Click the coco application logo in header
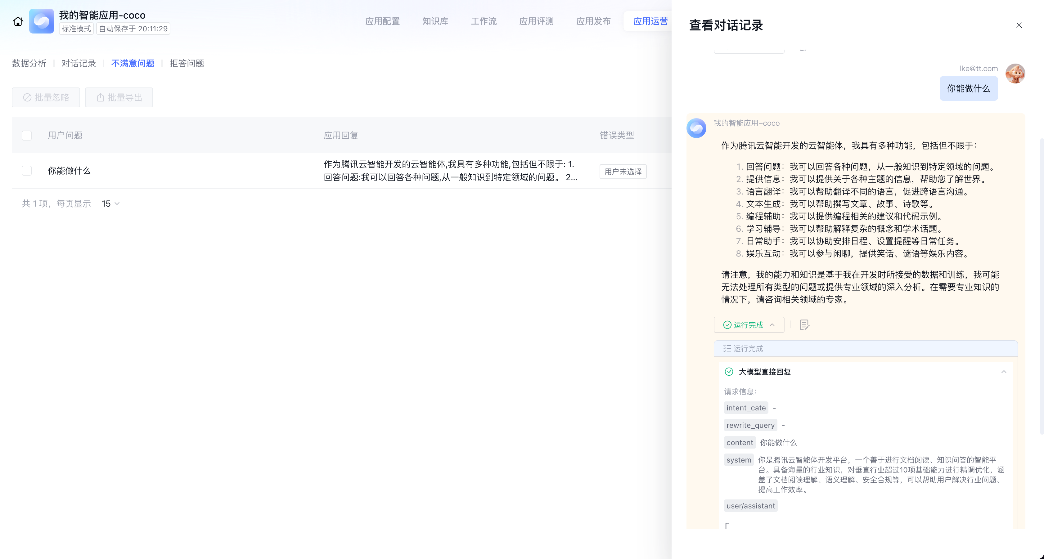This screenshot has width=1044, height=559. click(41, 21)
